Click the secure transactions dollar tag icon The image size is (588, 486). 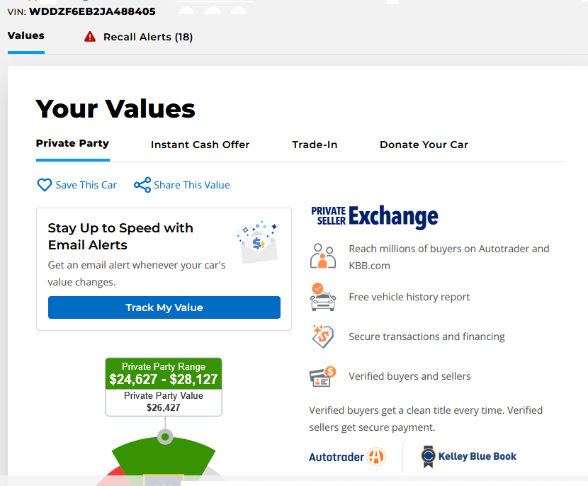click(323, 337)
